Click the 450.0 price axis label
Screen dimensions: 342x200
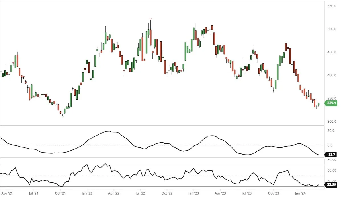tap(332, 52)
